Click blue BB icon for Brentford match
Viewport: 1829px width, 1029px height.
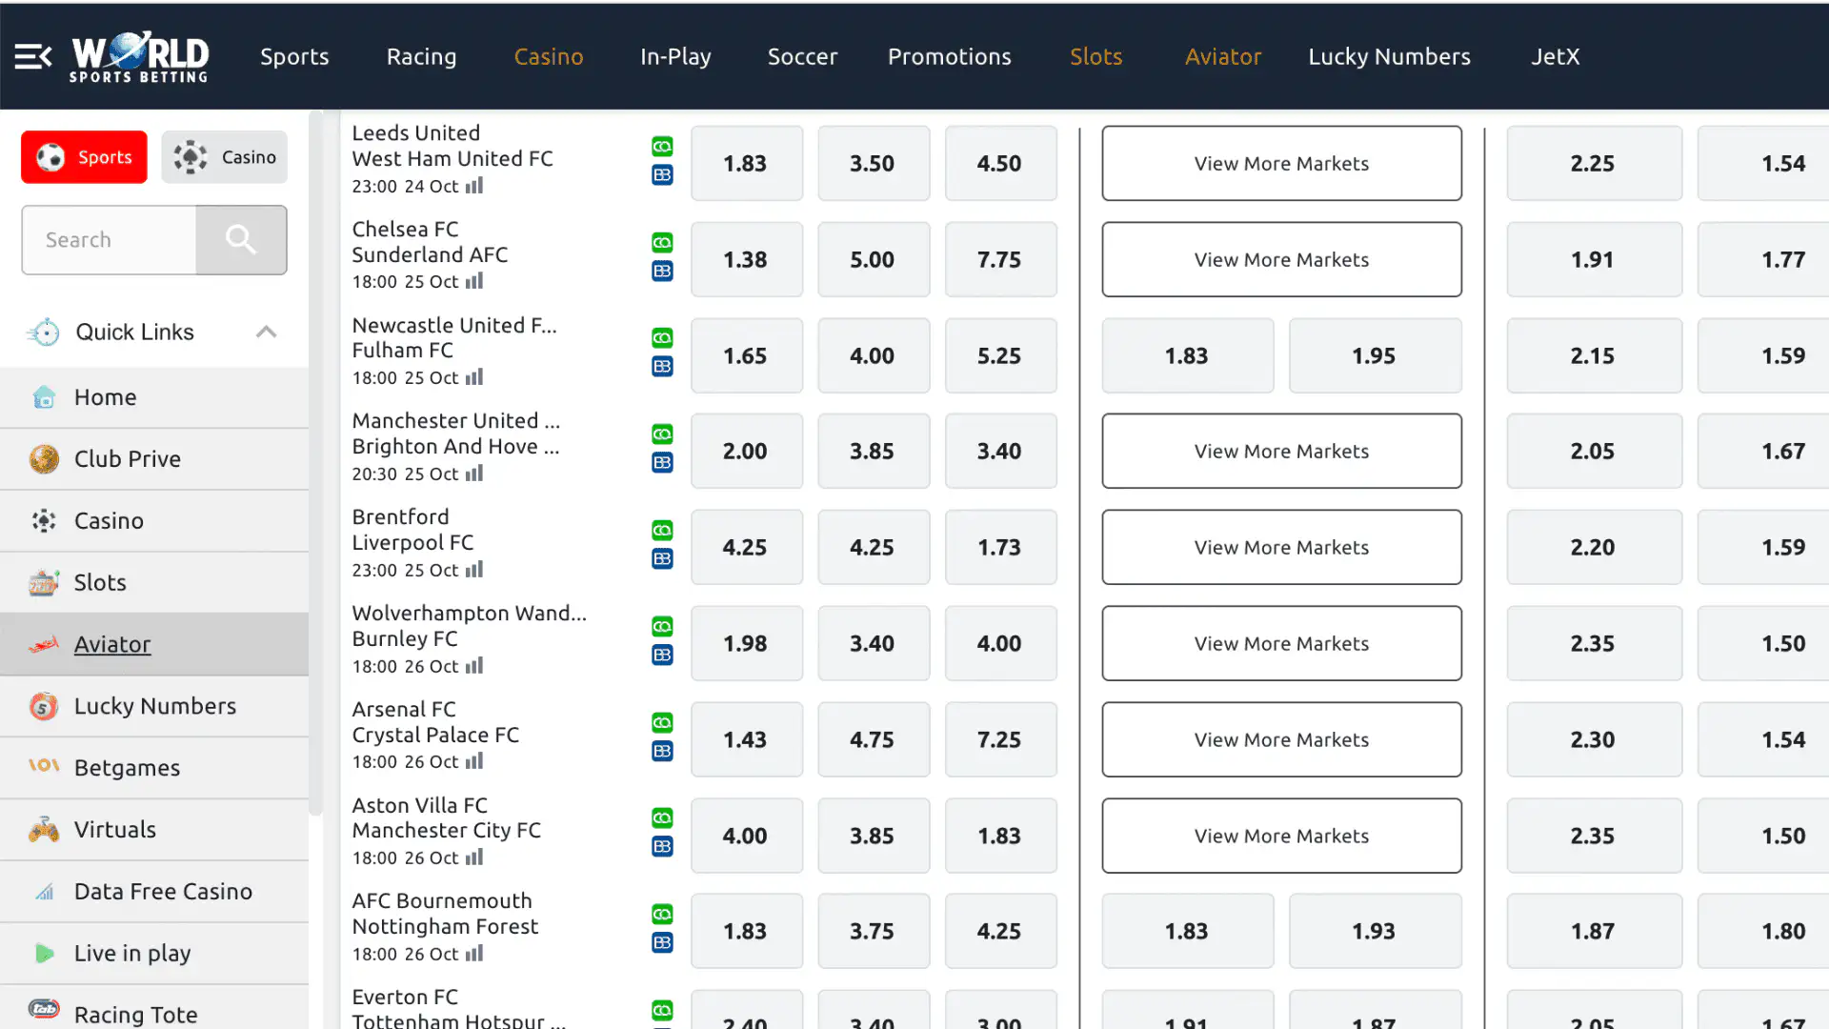(662, 559)
